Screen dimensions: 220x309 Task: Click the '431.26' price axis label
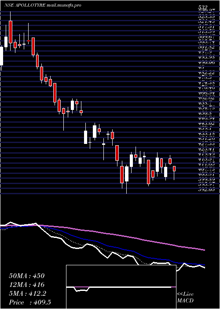[206, 139]
